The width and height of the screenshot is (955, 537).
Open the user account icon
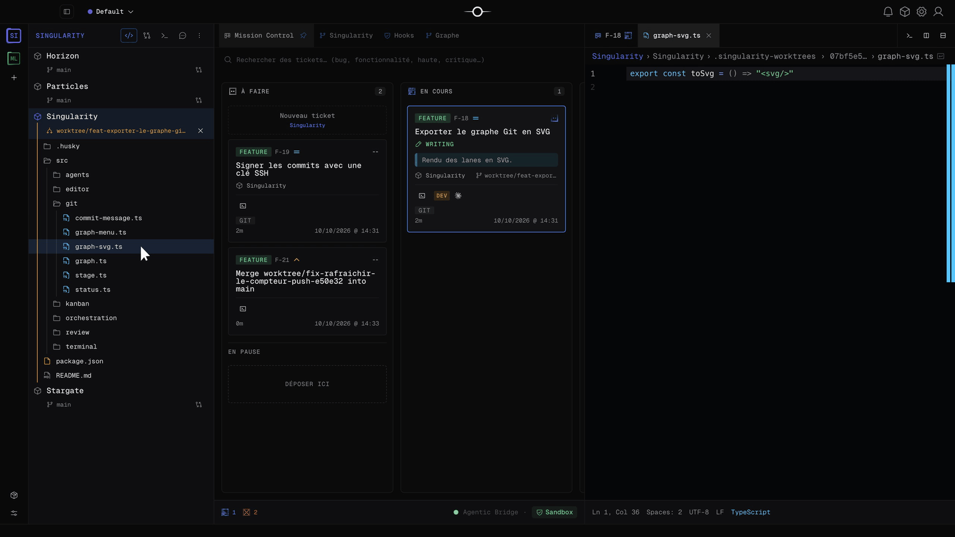[938, 11]
